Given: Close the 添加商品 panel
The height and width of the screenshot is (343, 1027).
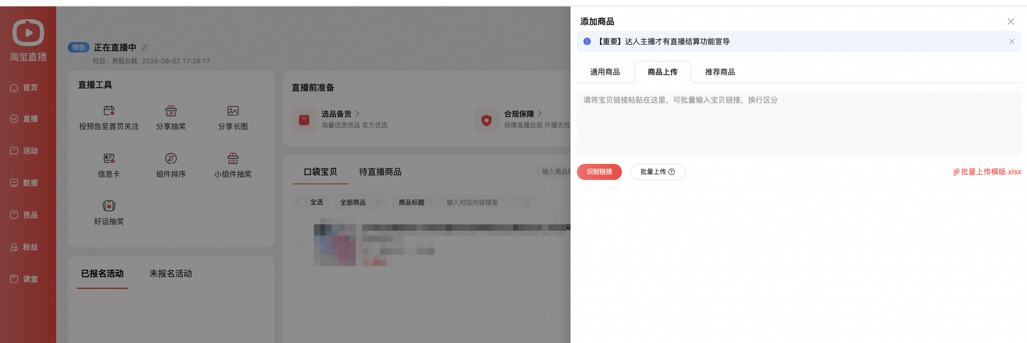Looking at the screenshot, I should pos(1011,22).
